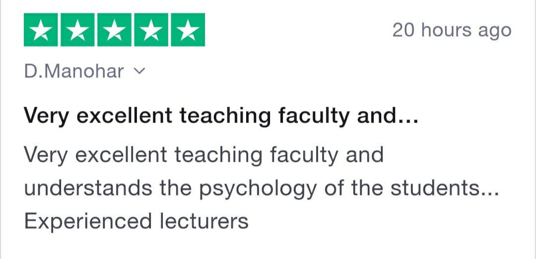Click the "Experienced lecturers" line

click(136, 221)
